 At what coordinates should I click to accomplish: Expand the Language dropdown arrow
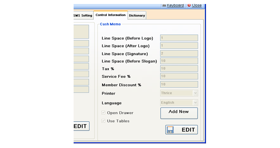coord(195,103)
